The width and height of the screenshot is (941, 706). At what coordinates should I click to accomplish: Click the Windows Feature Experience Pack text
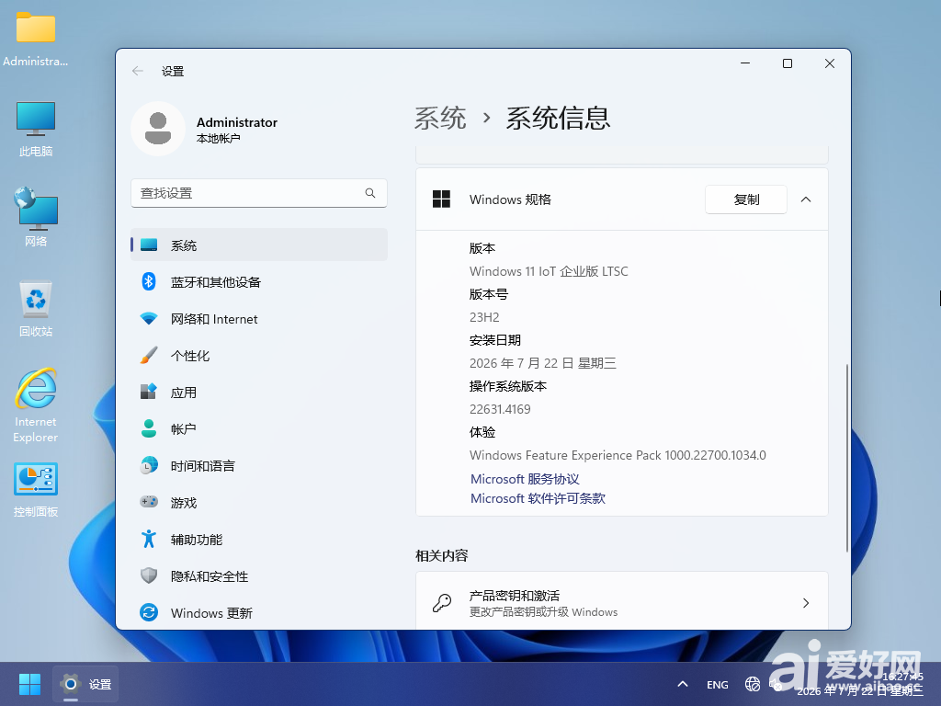click(x=618, y=455)
